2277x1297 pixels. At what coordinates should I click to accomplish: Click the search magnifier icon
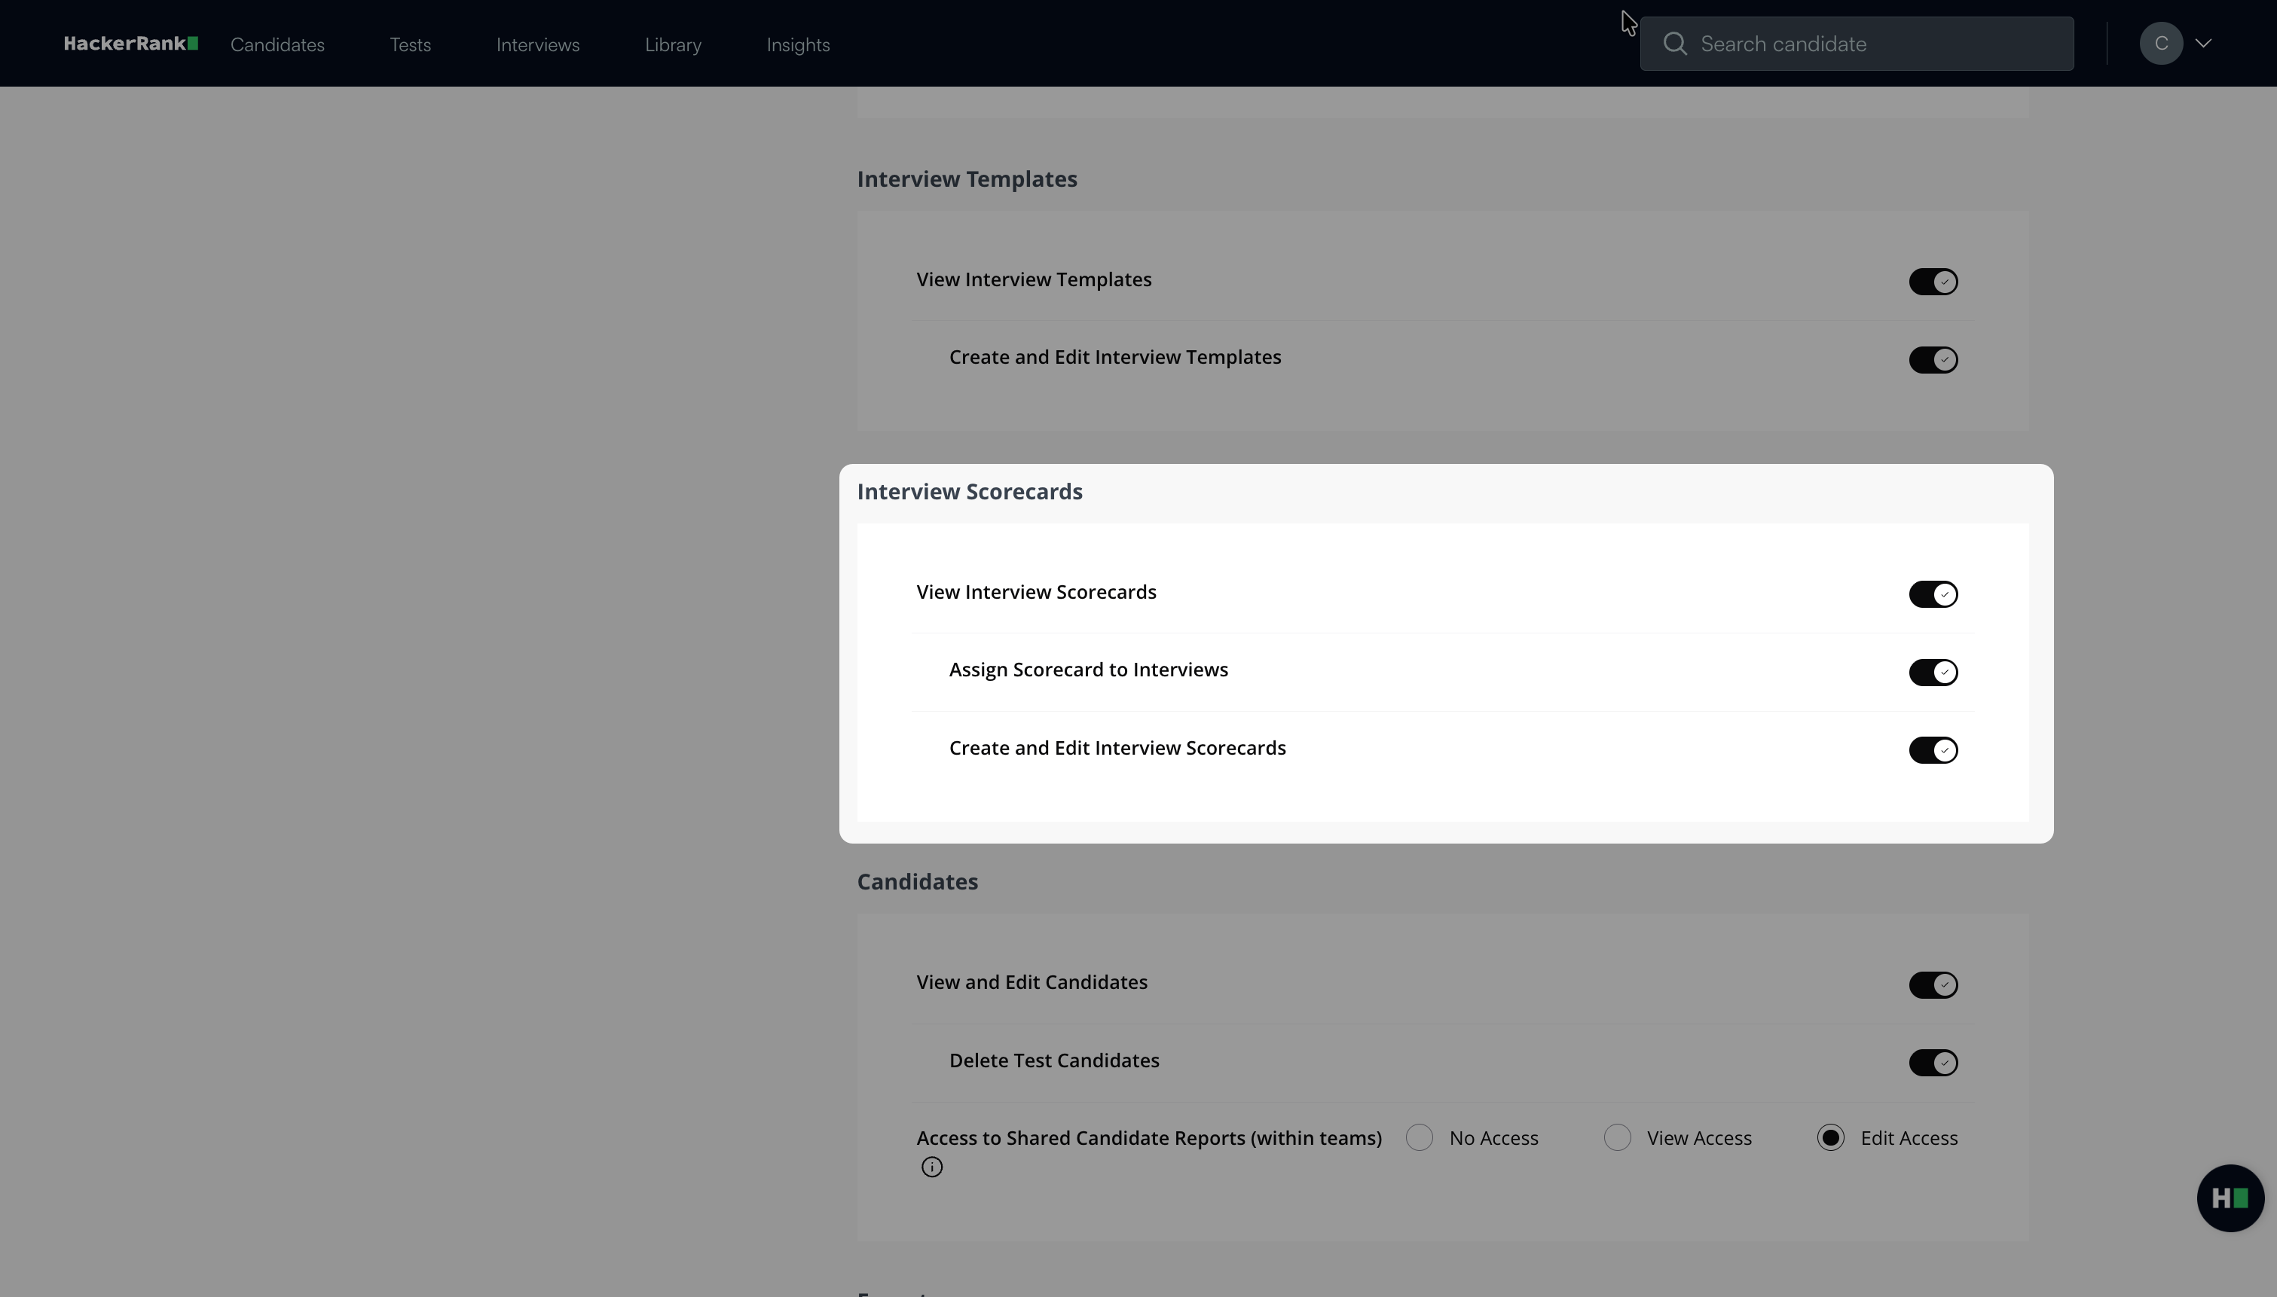point(1675,44)
